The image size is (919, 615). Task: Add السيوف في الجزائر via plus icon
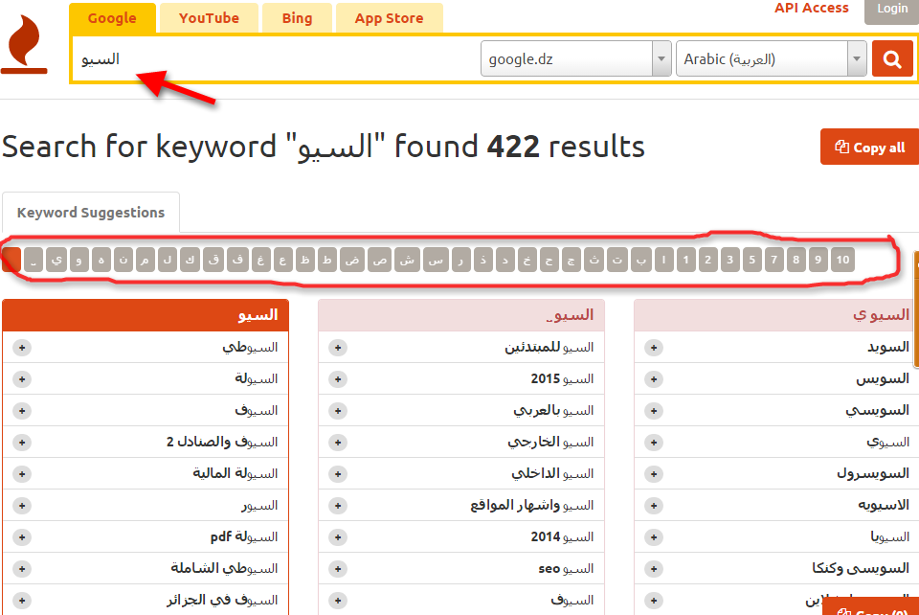tap(22, 601)
